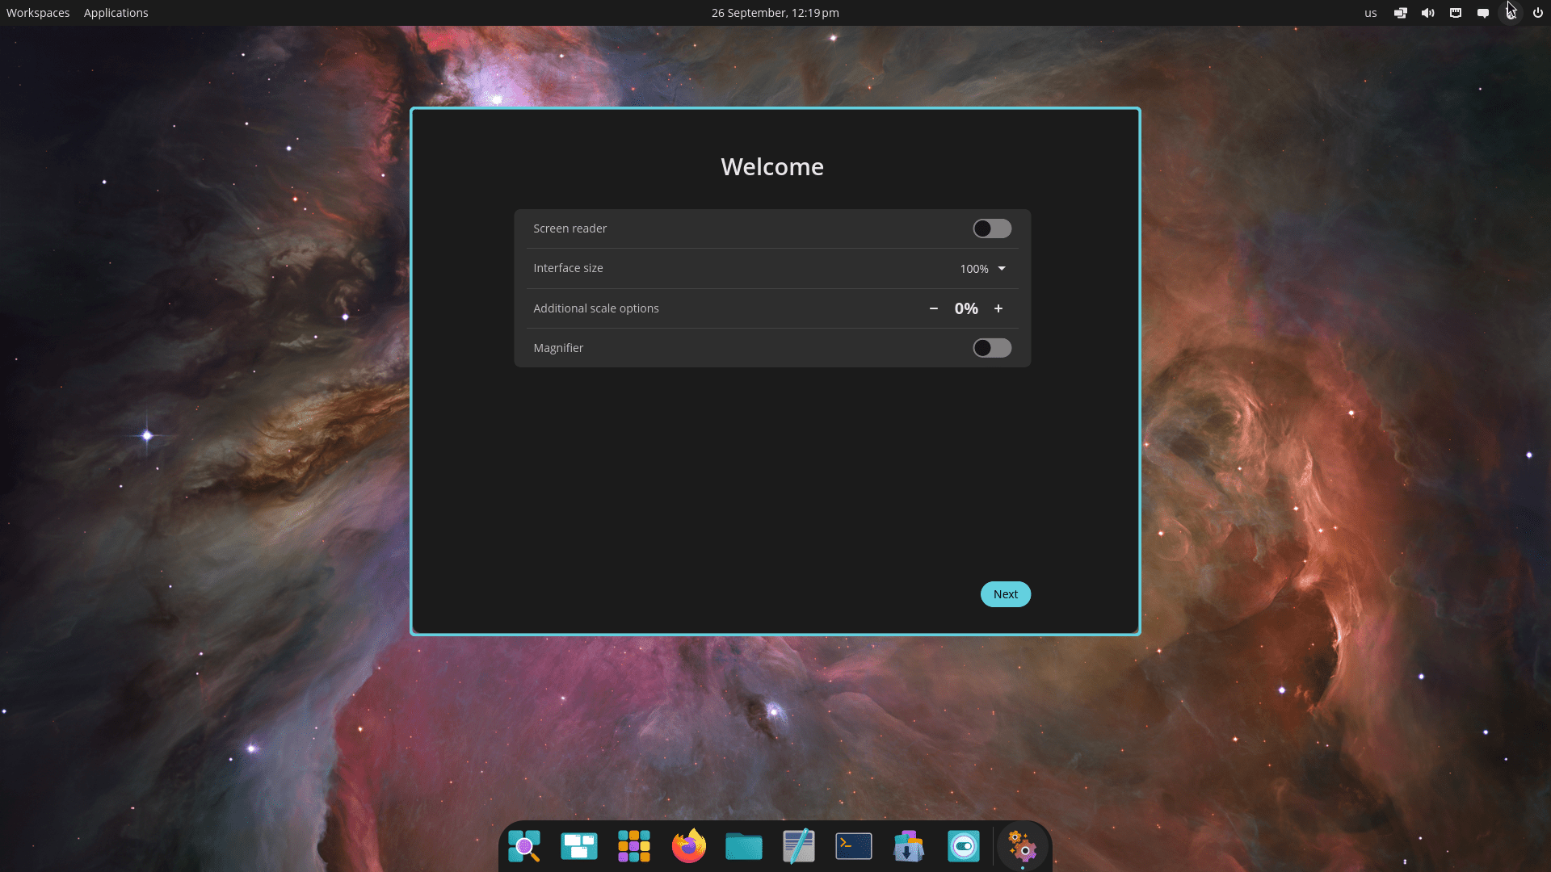Toggle the Screen reader switch off again
Image resolution: width=1551 pixels, height=872 pixels.
pos(991,228)
